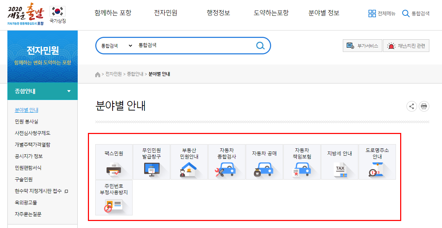Open 부가서비스 button
Screen dimensions: 442x228
(362, 46)
